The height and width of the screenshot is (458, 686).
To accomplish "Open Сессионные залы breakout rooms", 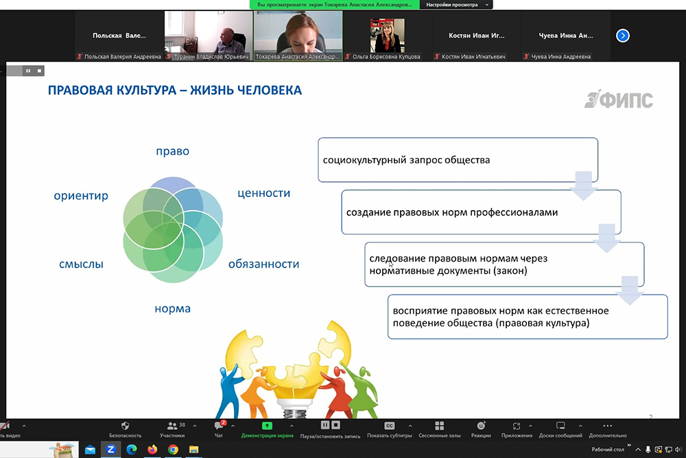I will coord(440,427).
